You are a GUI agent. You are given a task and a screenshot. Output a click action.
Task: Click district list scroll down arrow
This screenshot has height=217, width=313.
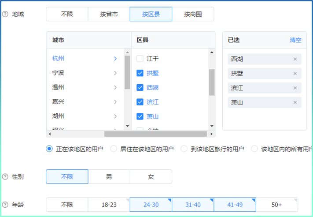tap(212, 126)
